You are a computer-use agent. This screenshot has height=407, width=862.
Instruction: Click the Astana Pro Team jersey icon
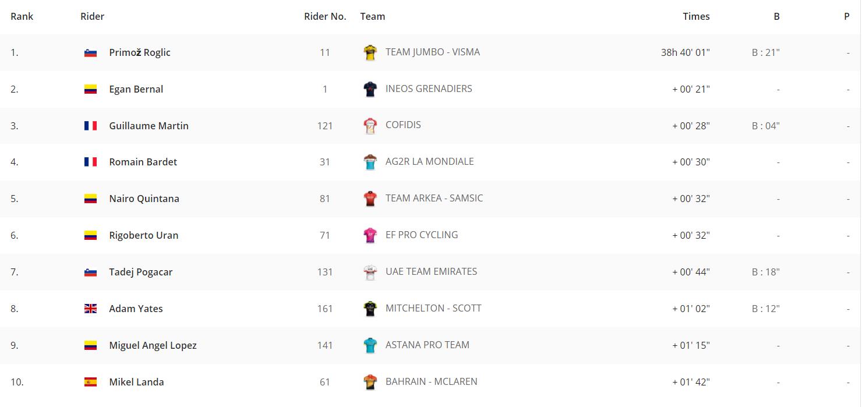370,345
